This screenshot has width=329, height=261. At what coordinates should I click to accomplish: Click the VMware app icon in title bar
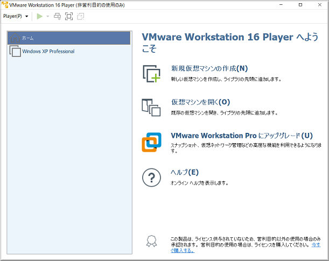point(5,5)
